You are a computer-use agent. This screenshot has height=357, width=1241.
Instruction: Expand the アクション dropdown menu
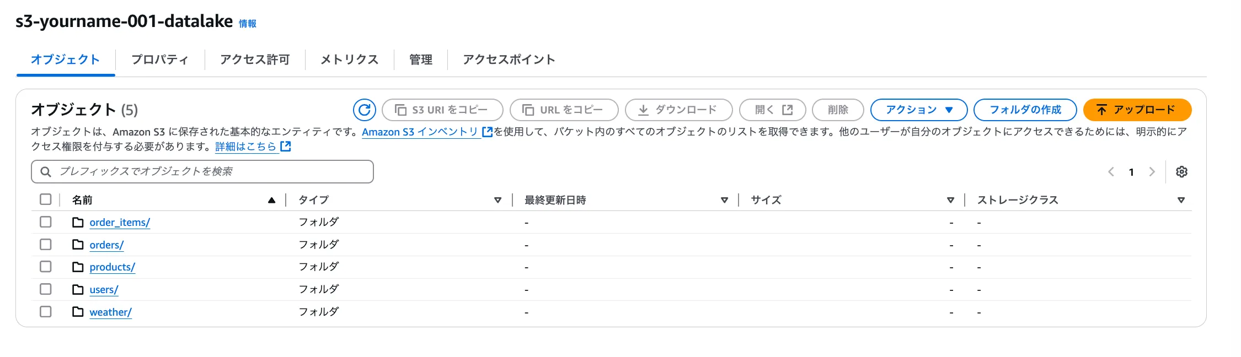[x=918, y=110]
